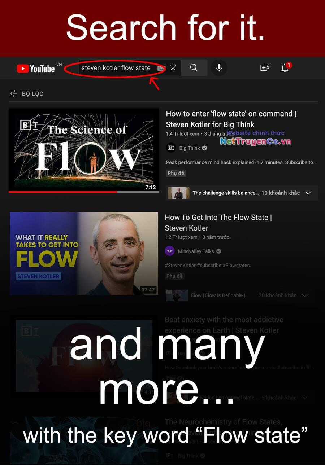Viewport: 325px width, 465px height.
Task: Open the Bộ lọc filter icon
Action: [13, 93]
